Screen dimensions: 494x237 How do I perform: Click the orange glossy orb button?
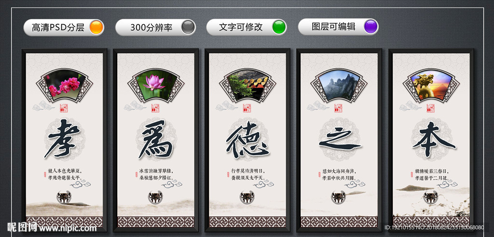[x=96, y=27]
